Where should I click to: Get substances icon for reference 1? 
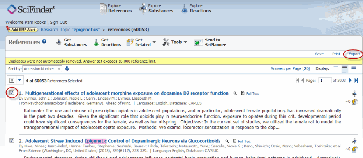click(354, 94)
